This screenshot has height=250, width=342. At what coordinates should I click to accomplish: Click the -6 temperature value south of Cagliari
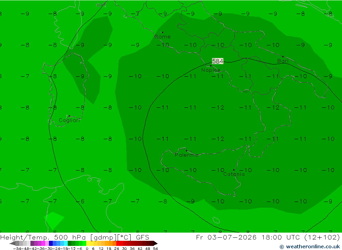(80, 201)
